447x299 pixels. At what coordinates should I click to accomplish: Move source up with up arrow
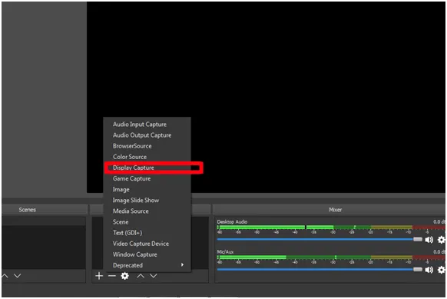click(x=141, y=276)
